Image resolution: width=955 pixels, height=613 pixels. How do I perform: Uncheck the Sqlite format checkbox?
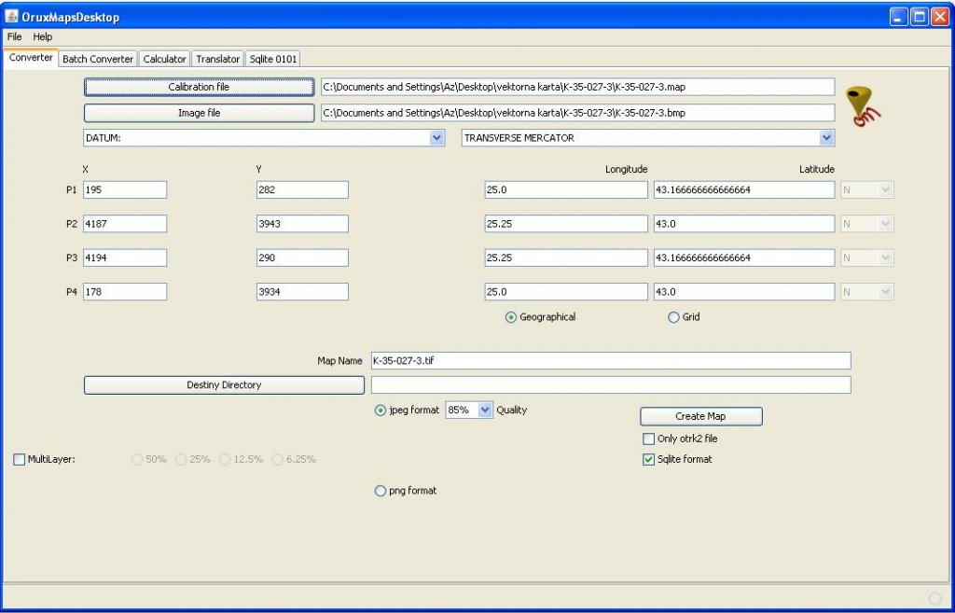[x=649, y=459]
